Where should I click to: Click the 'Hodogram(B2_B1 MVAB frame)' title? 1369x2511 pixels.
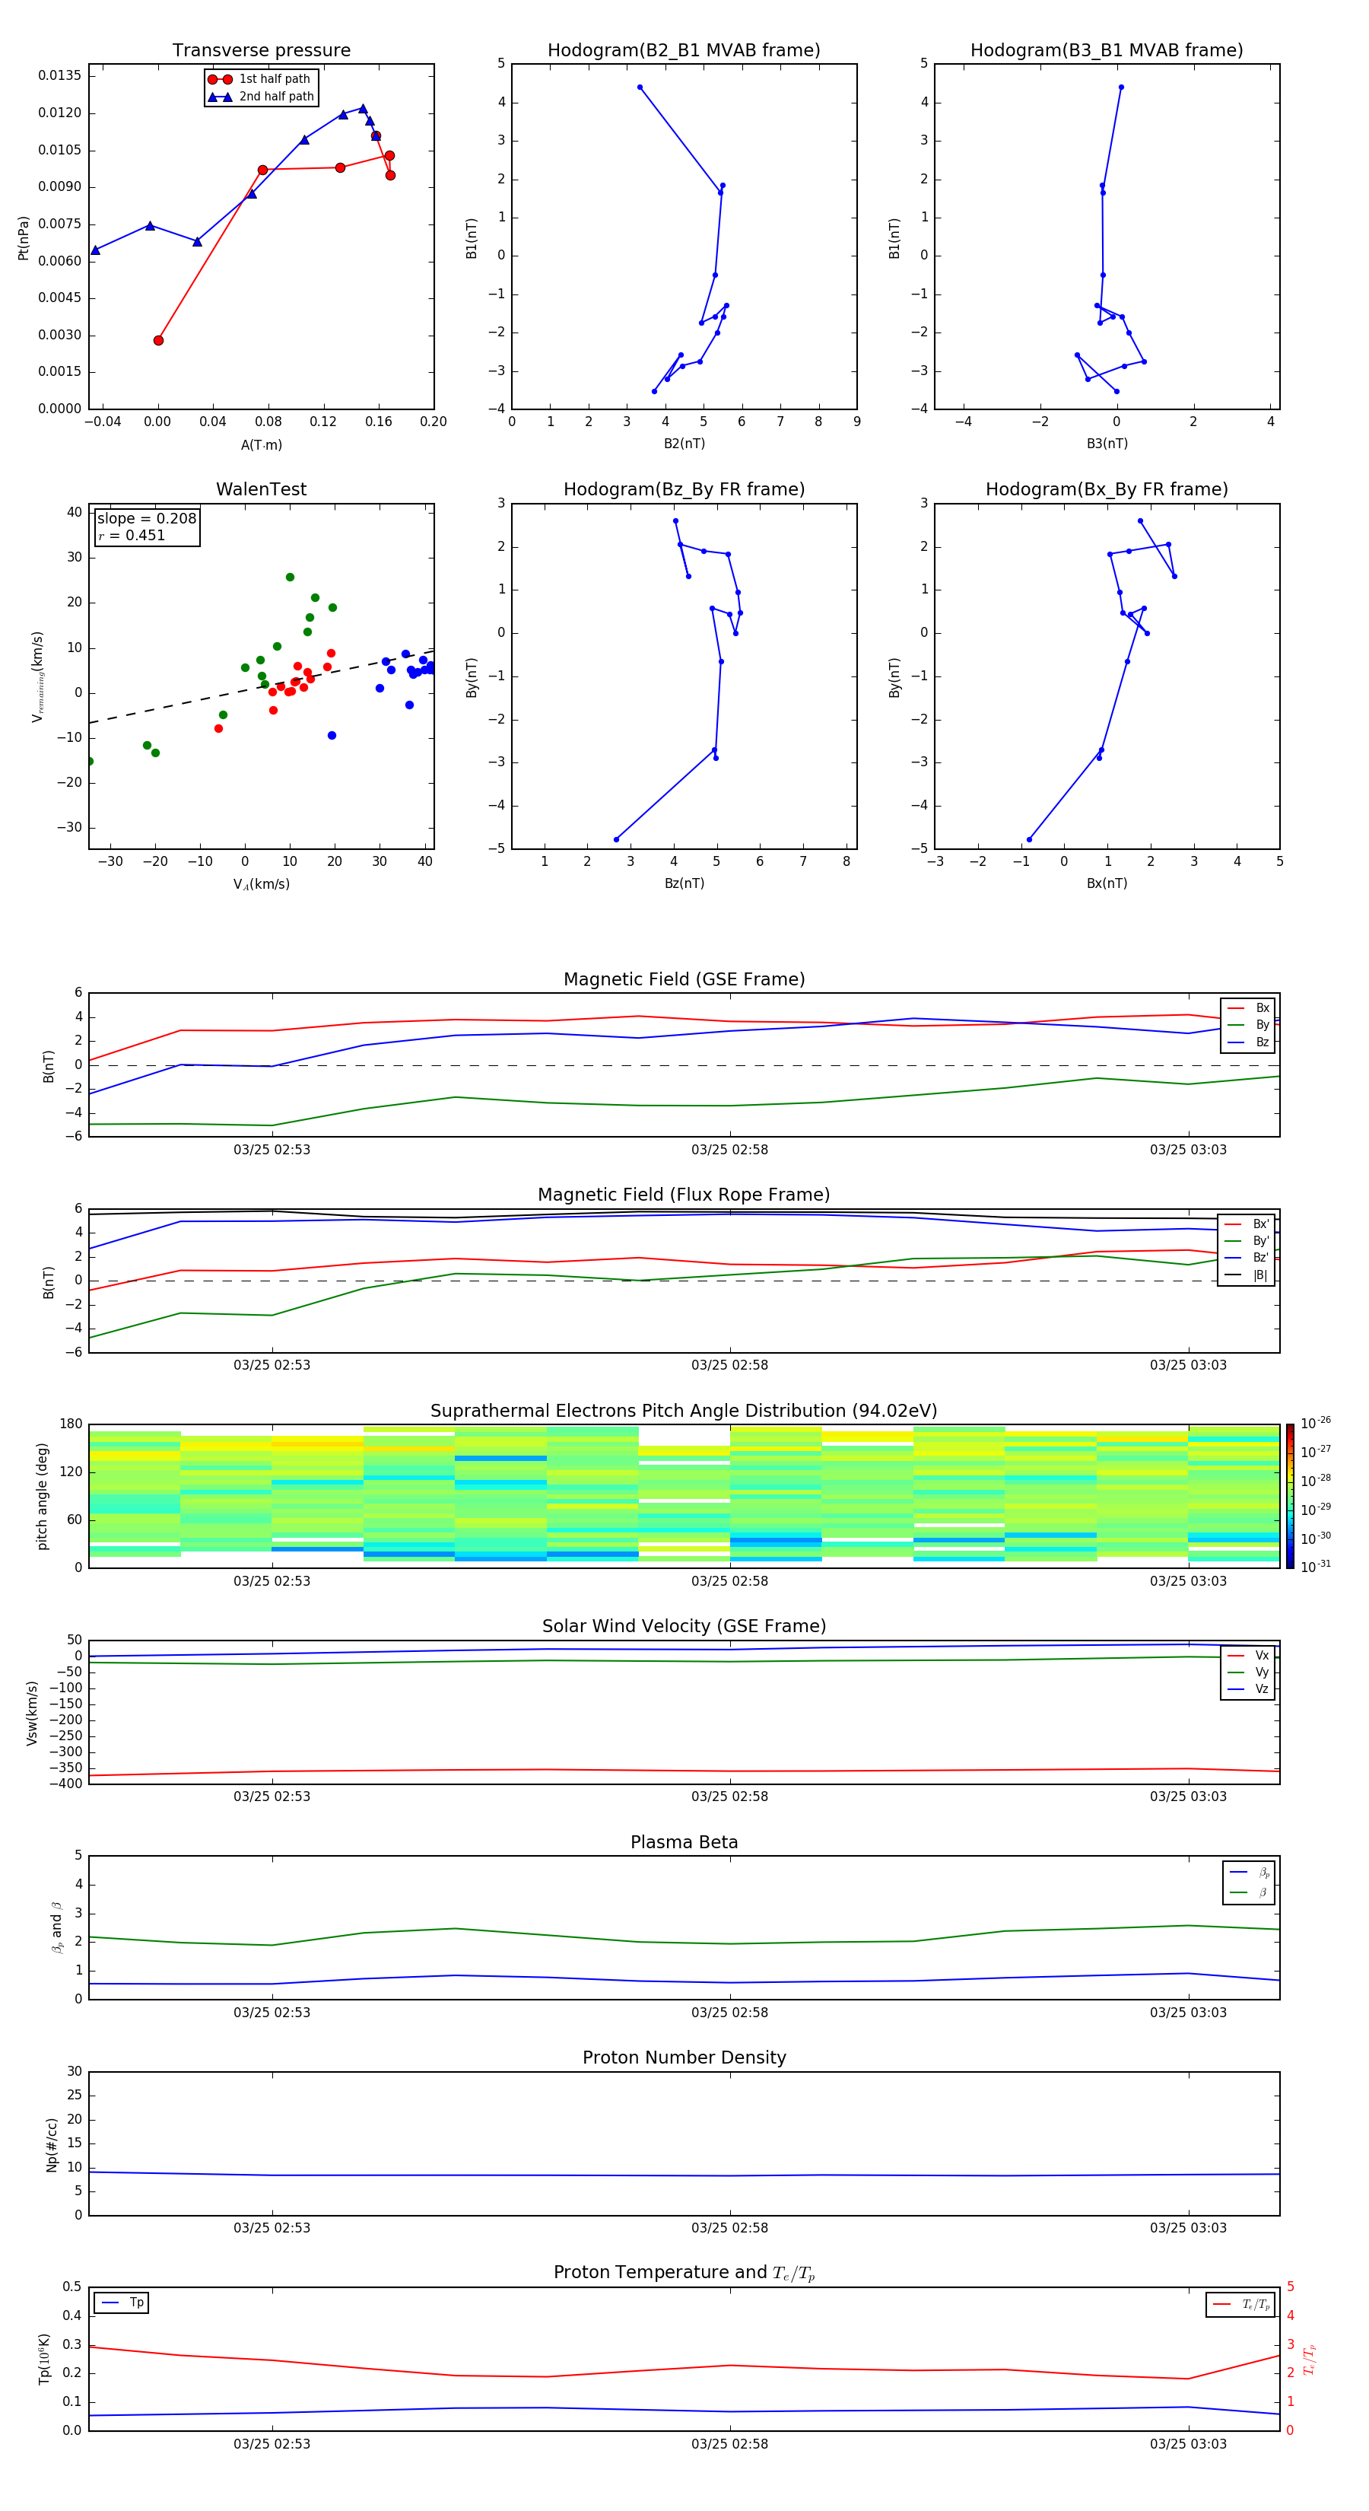click(684, 49)
